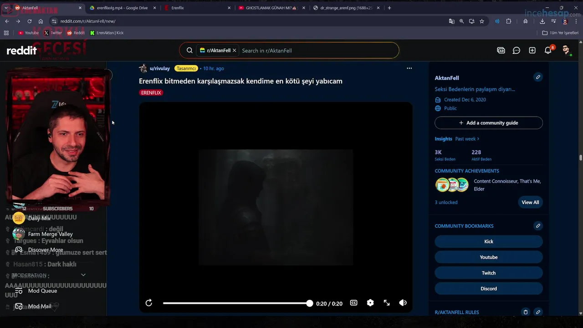The width and height of the screenshot is (583, 328).
Task: Open the tab search dropdown arrow
Action: pyautogui.click(x=6, y=8)
